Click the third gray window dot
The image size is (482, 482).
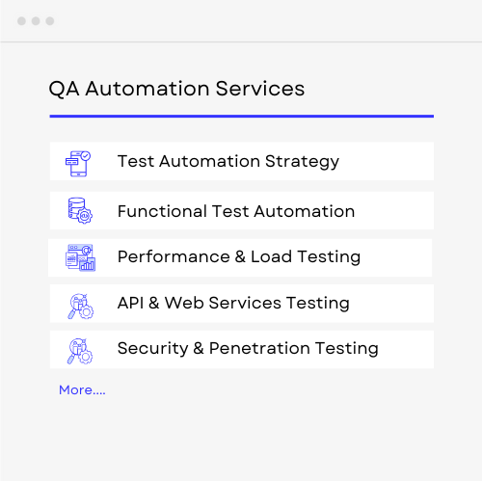(x=50, y=21)
